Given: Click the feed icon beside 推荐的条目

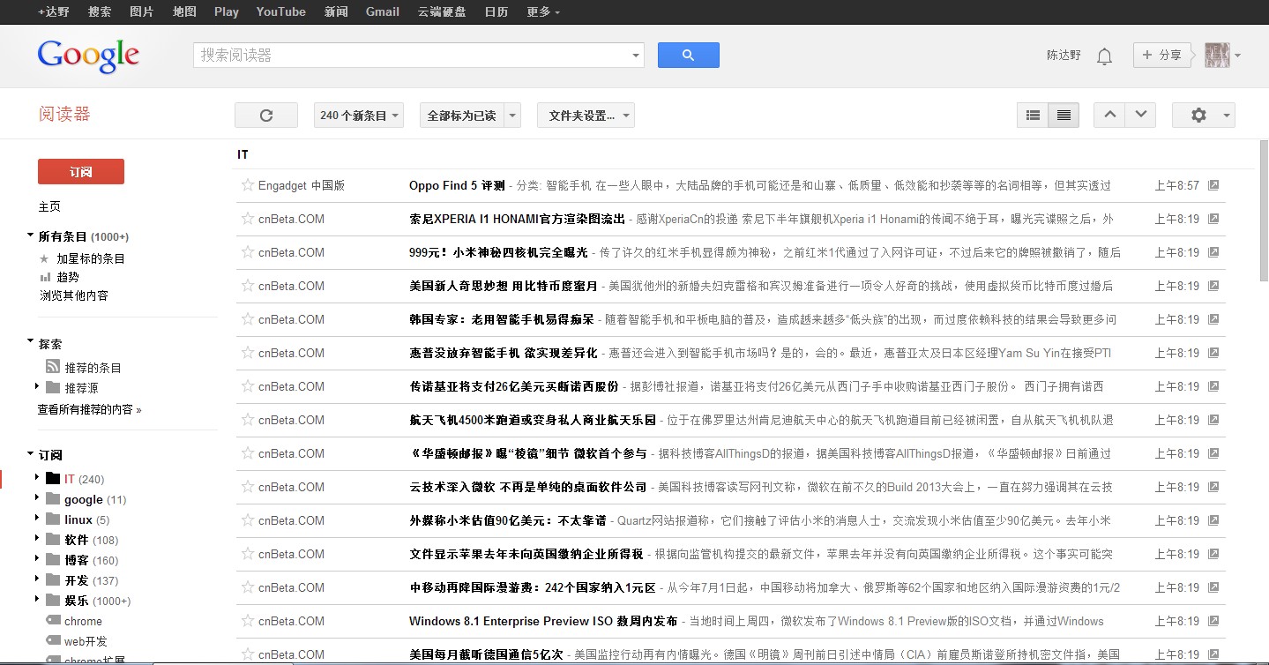Looking at the screenshot, I should point(53,367).
